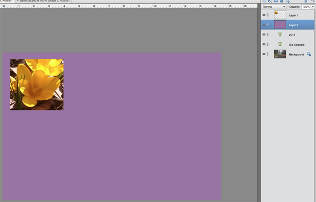Add a fill or adjustment layer

(270, 1)
